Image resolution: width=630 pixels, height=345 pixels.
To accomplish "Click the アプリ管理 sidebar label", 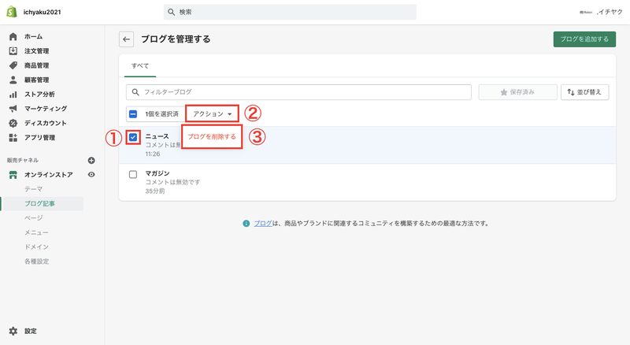I will (x=39, y=138).
